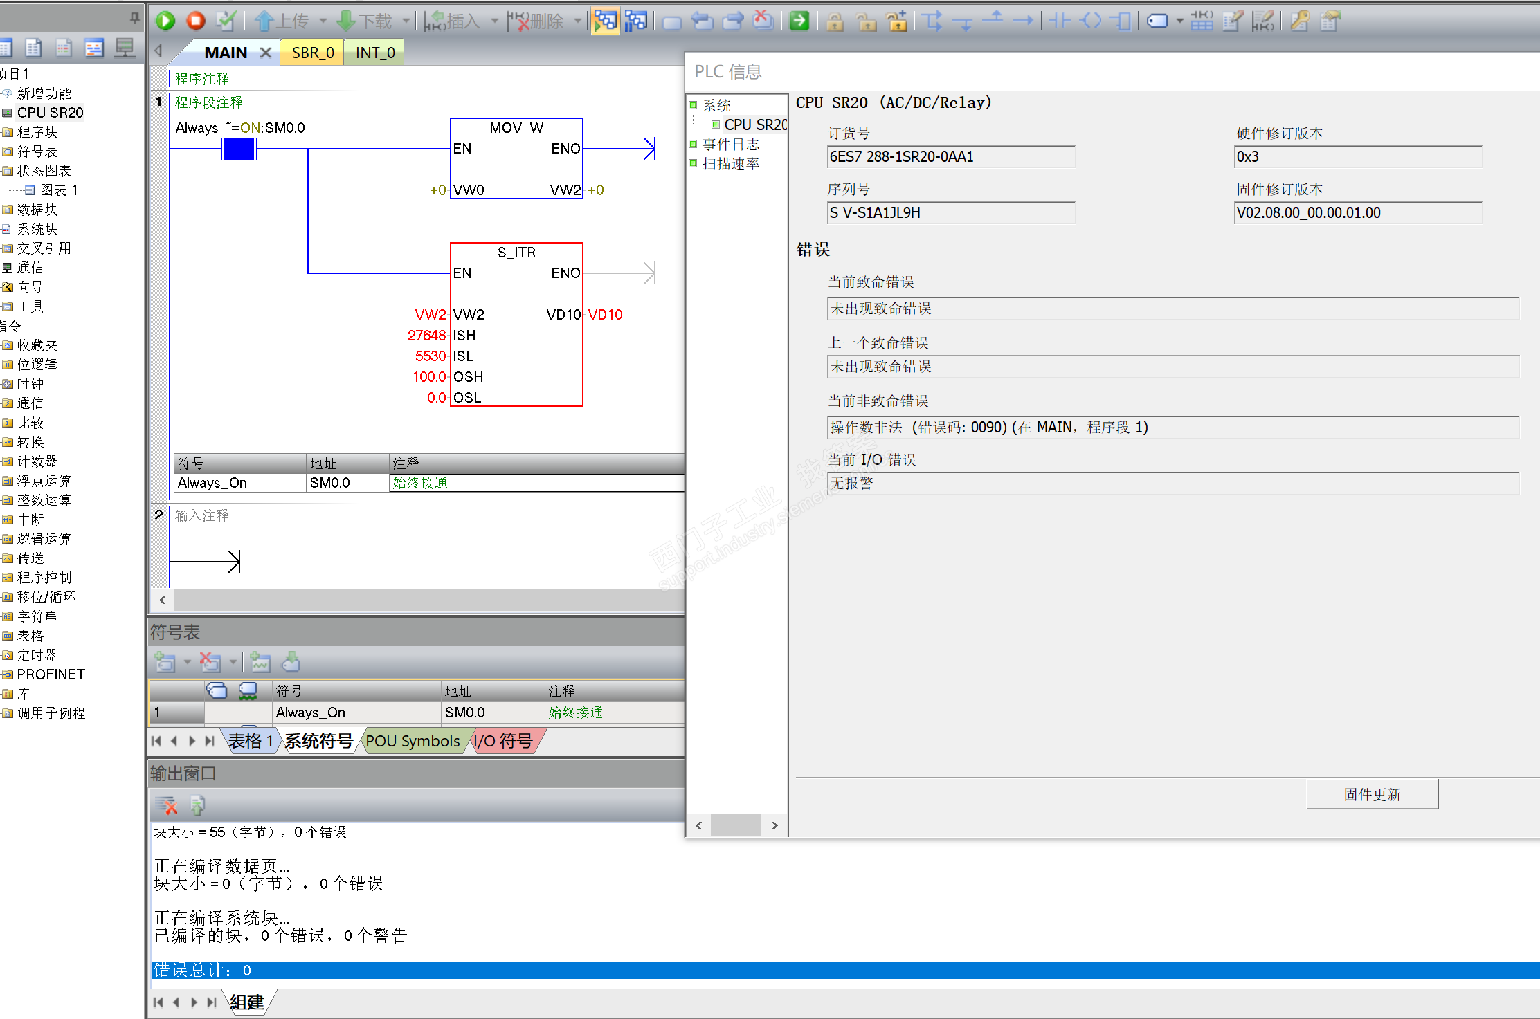Screen dimensions: 1540x1019
Task: Switch to the SBR_0 tab
Action: [312, 53]
